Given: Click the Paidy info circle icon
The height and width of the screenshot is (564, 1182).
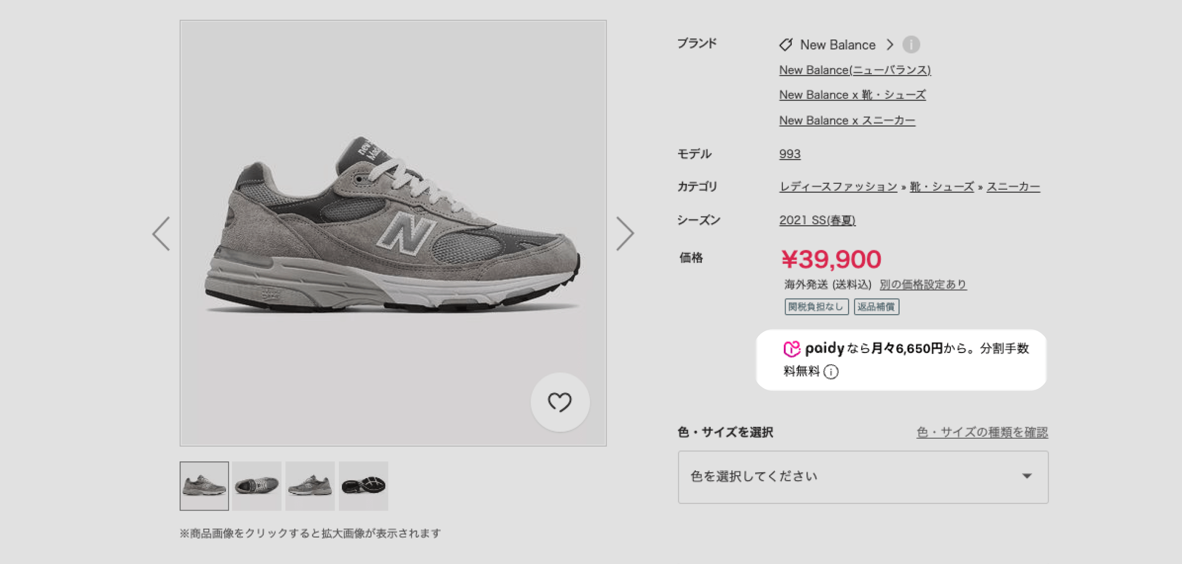Looking at the screenshot, I should coord(831,371).
